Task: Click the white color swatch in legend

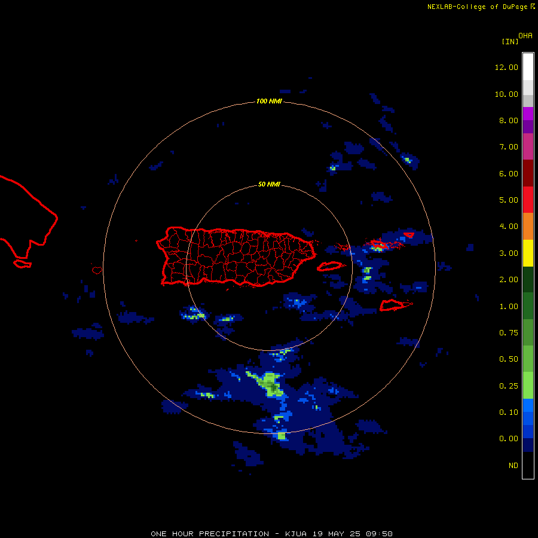Action: click(528, 67)
